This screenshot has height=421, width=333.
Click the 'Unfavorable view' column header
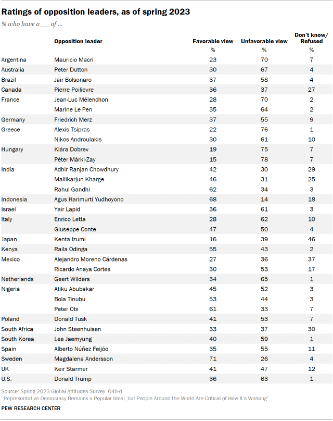(x=264, y=41)
